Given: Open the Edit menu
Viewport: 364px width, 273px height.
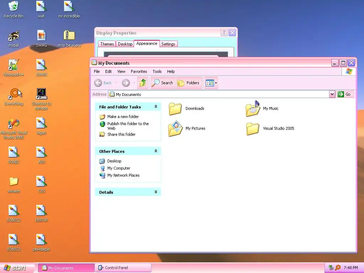Looking at the screenshot, I should [x=108, y=71].
